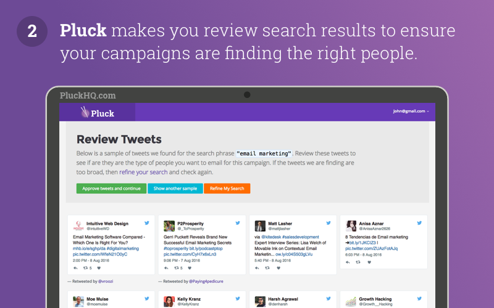
Task: Click Approve tweets and continue button
Action: (111, 188)
